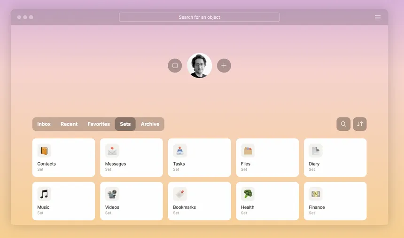Click the Music note icon

point(44,194)
